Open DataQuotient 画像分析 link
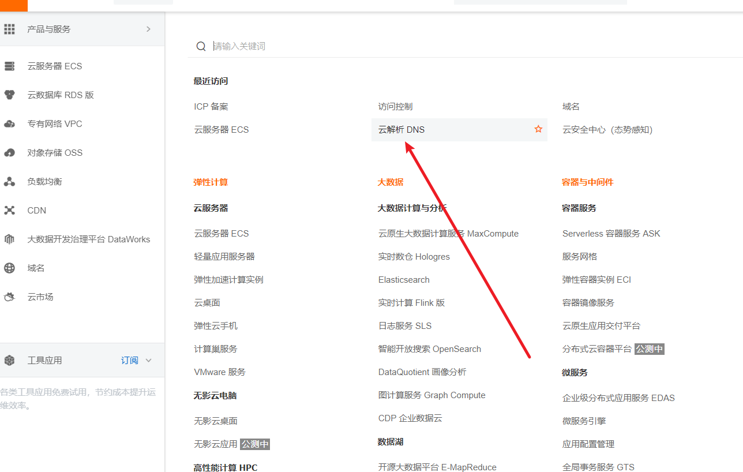 [422, 372]
